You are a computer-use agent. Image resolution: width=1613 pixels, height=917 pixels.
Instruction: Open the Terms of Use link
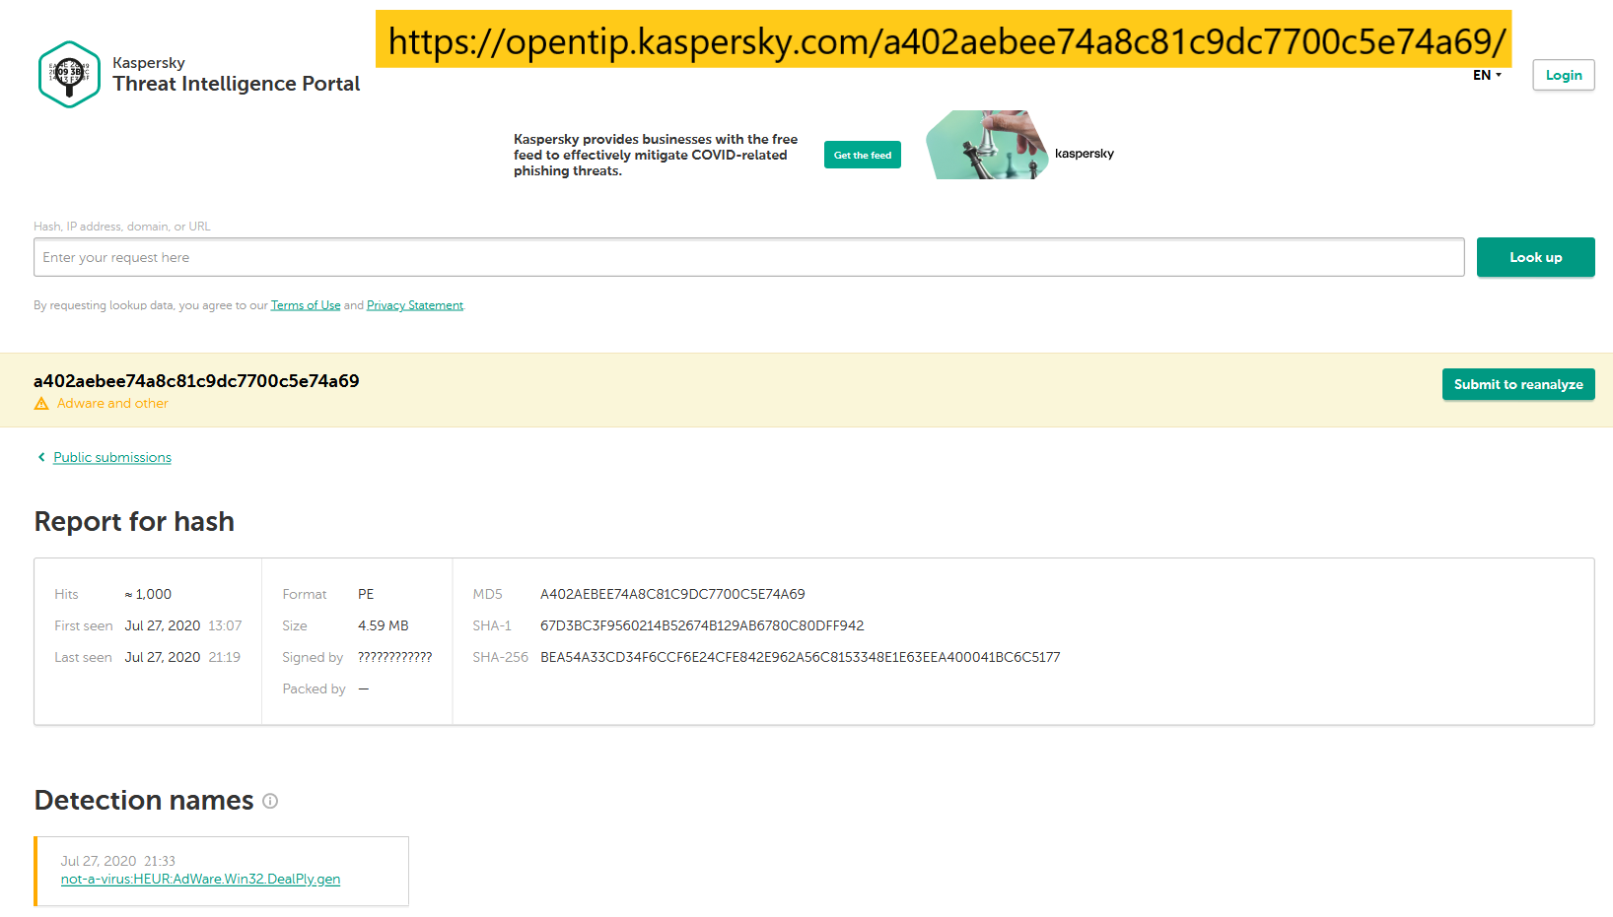306,305
